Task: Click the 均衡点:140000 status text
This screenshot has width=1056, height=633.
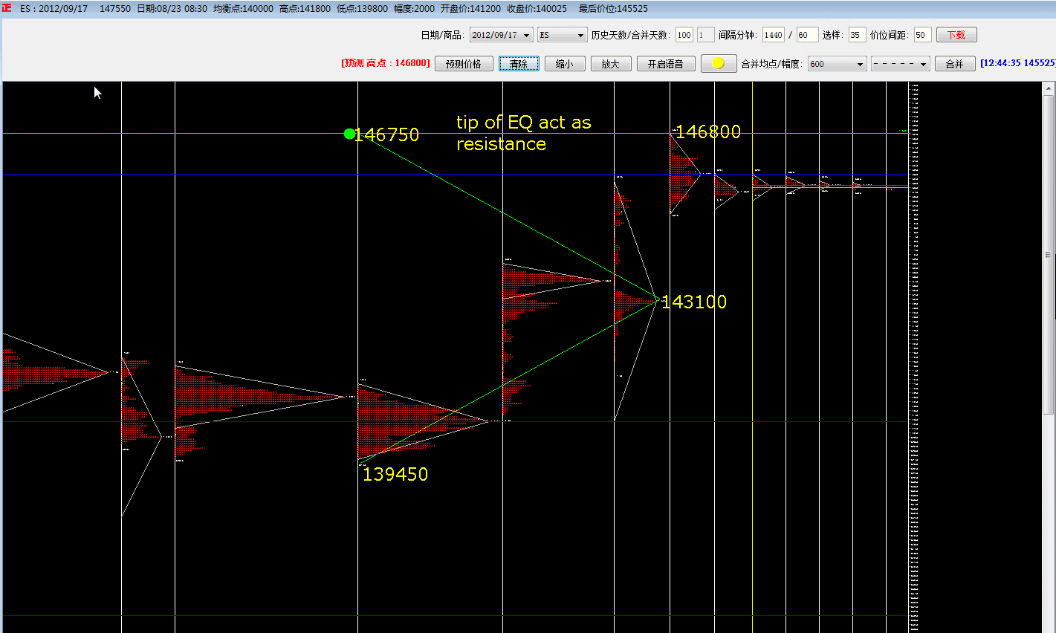Action: [243, 9]
